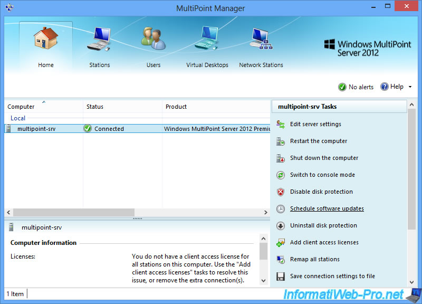The height and width of the screenshot is (304, 422).
Task: Click the MultiPoint Manager title bar icon
Action: click(x=9, y=7)
